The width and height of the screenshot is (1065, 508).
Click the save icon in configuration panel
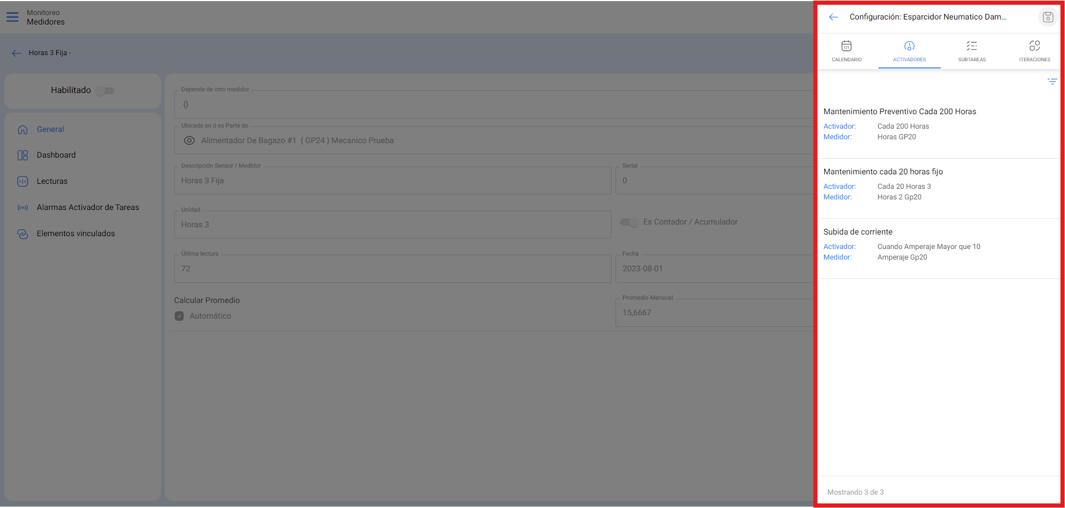coord(1047,17)
